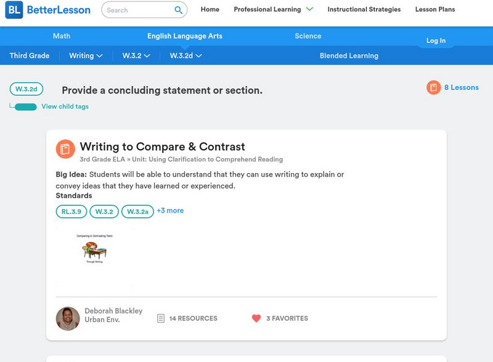Image resolution: width=493 pixels, height=362 pixels.
Task: Click the resources document icon
Action: 161,318
